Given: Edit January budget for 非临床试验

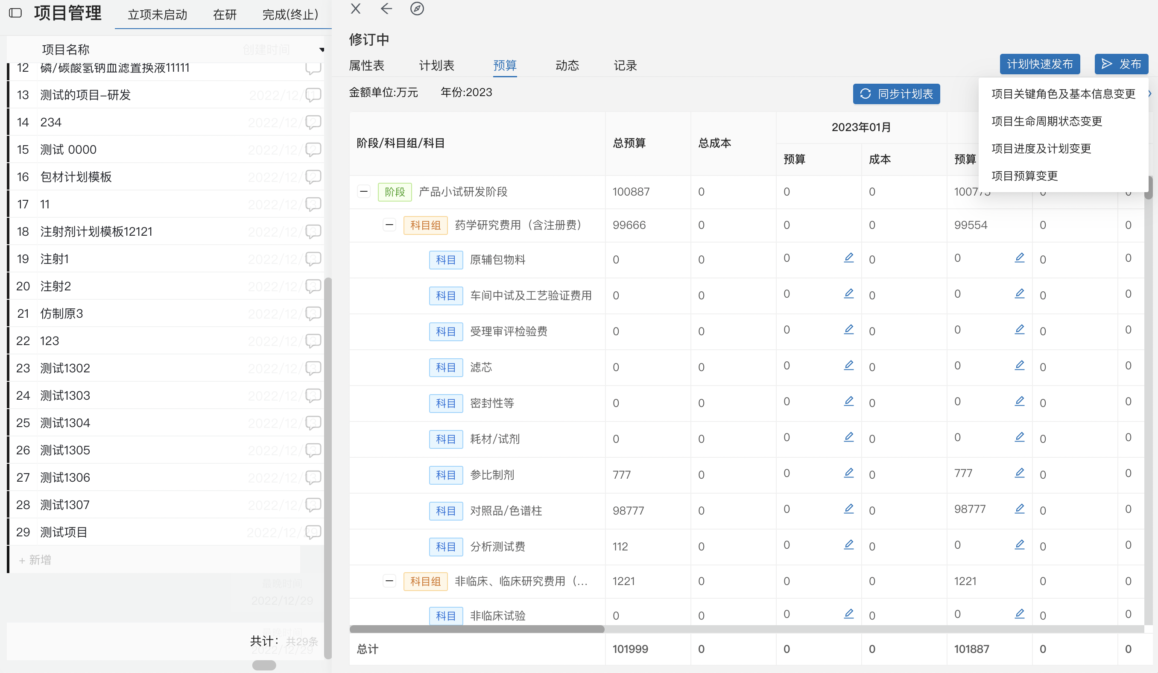Looking at the screenshot, I should (849, 614).
